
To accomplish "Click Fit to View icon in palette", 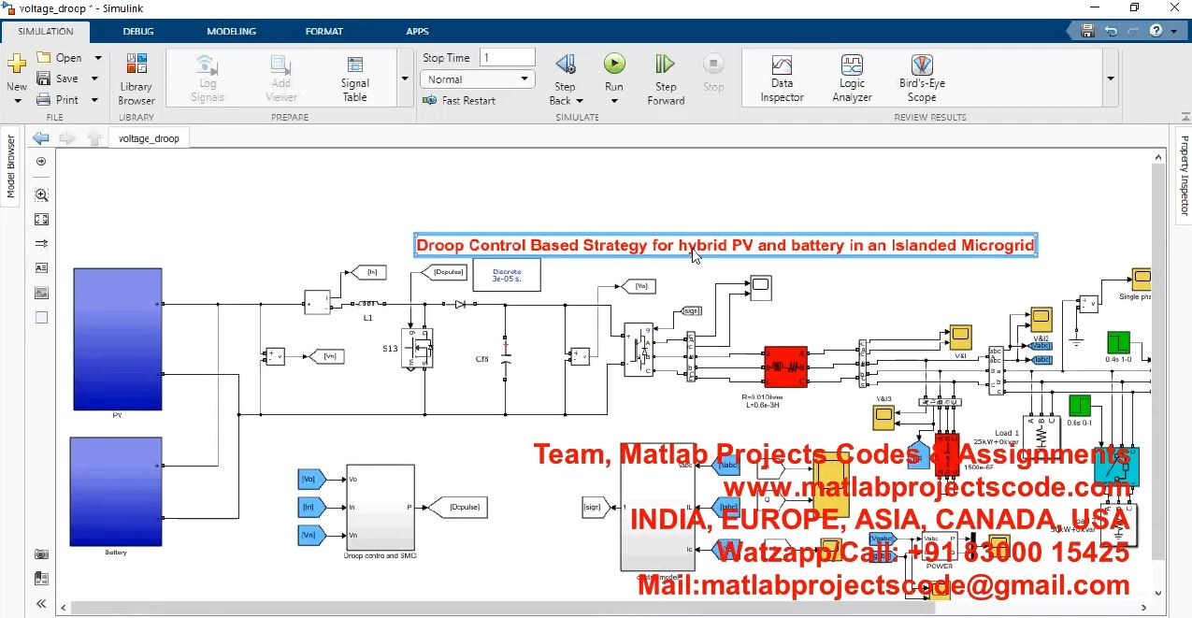I will point(41,220).
